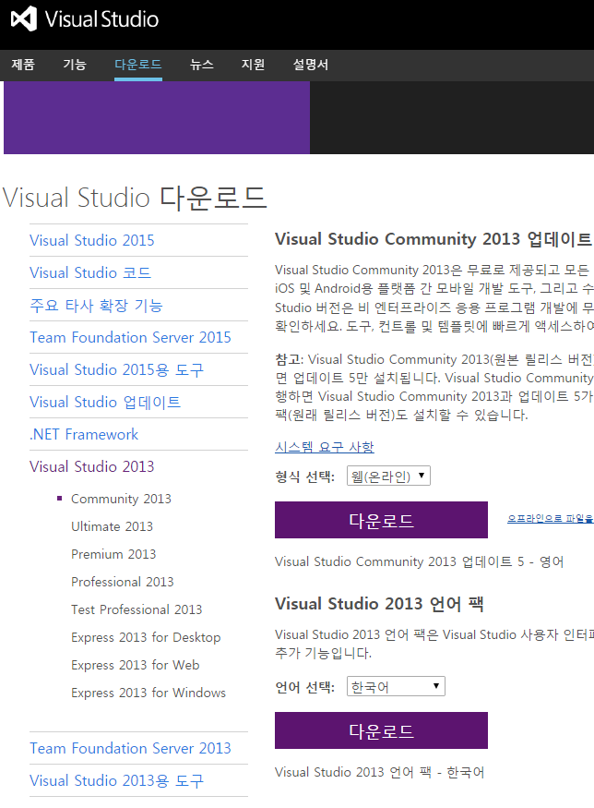Open the 지원 menu item
Image resolution: width=594 pixels, height=808 pixels.
tap(254, 65)
